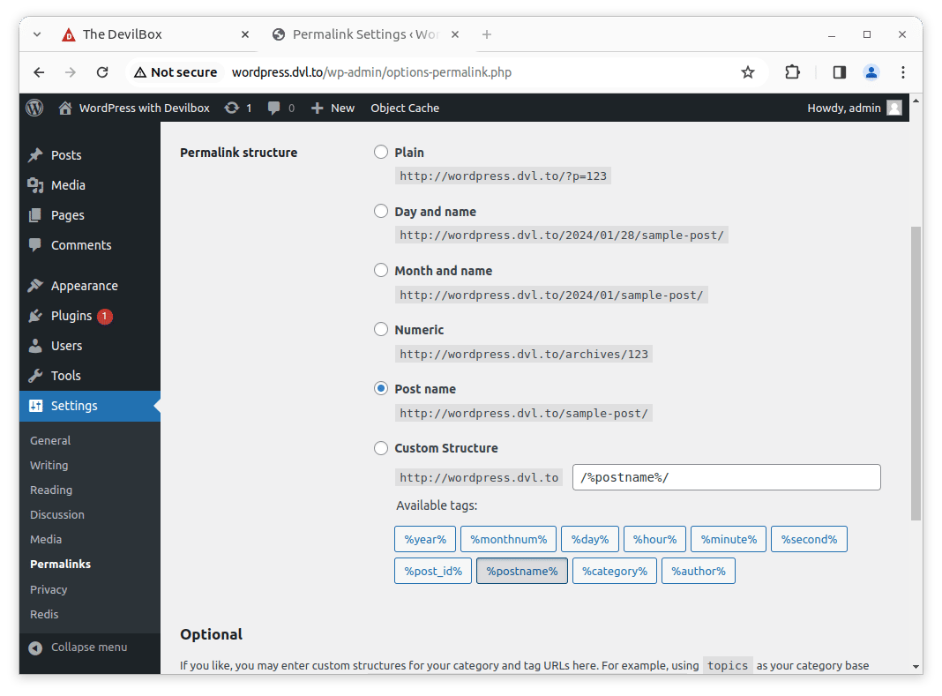Click the WordPress logo in admin bar
The image size is (942, 696).
(x=34, y=108)
